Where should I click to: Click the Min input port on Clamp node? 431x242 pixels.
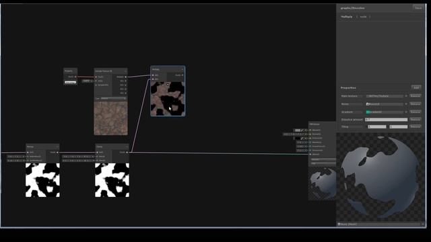97,157
